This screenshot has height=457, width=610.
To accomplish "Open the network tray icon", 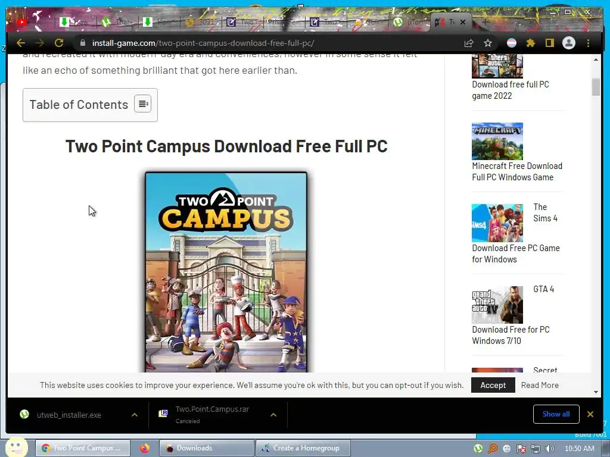I will click(536, 449).
